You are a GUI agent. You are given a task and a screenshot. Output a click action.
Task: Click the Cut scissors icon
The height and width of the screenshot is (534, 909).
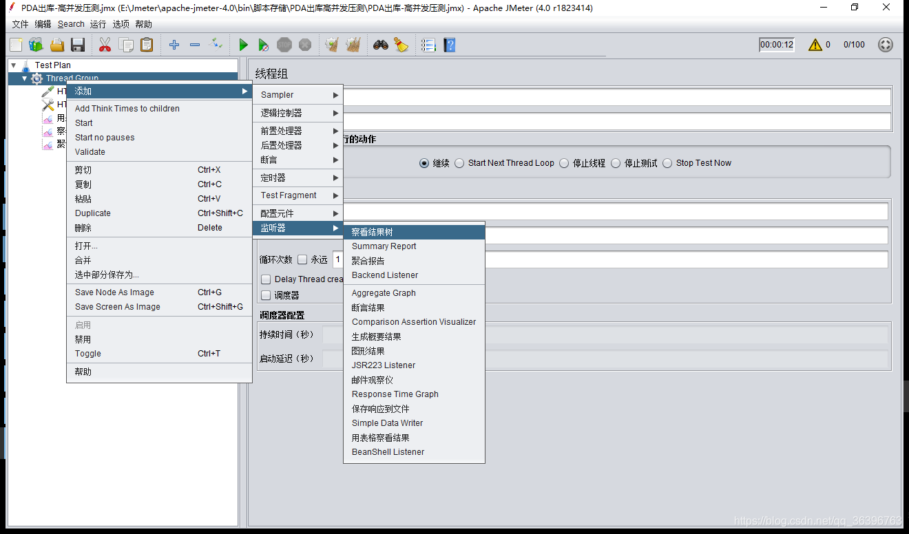[105, 45]
